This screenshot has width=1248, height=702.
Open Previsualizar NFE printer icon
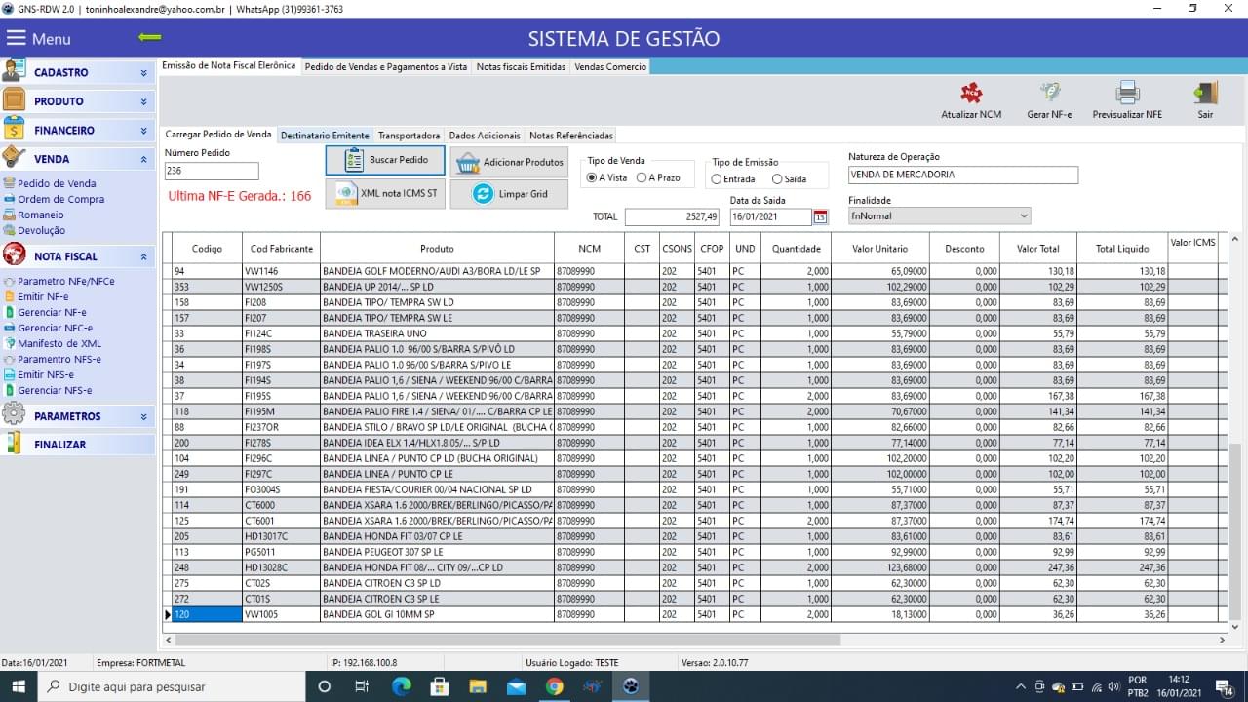pyautogui.click(x=1127, y=94)
